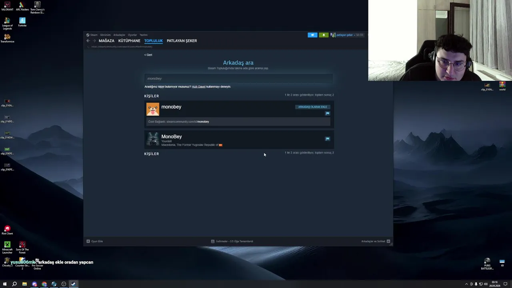Open the green notifications bell
Image resolution: width=512 pixels, height=288 pixels.
[324, 35]
